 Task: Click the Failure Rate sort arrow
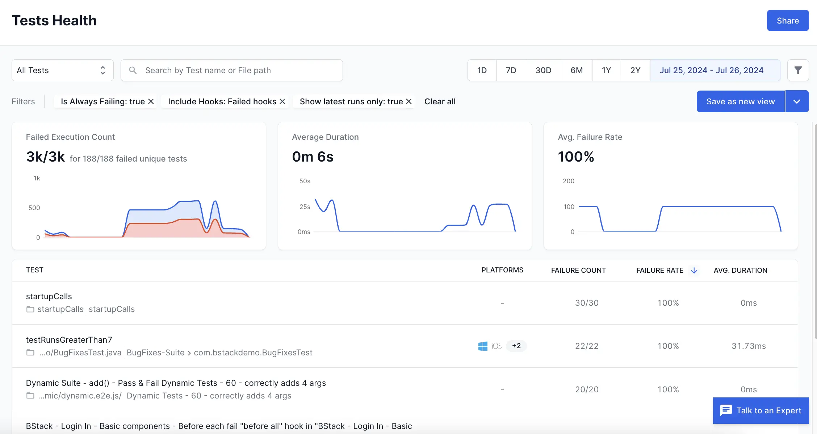tap(694, 270)
